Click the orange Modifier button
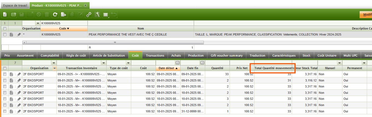 [366, 14]
